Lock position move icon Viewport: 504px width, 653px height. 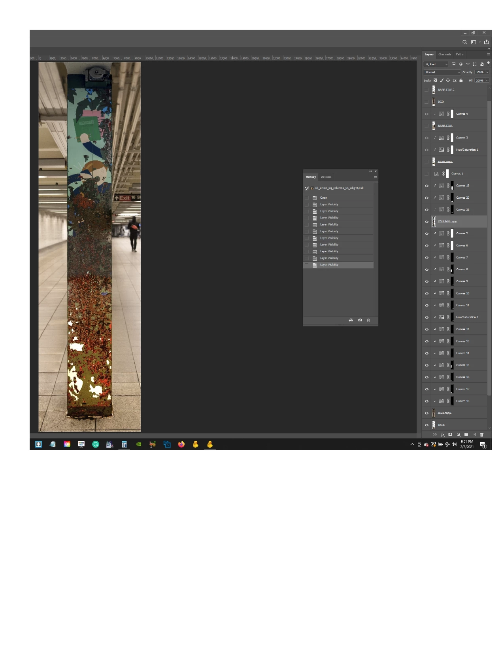448,80
